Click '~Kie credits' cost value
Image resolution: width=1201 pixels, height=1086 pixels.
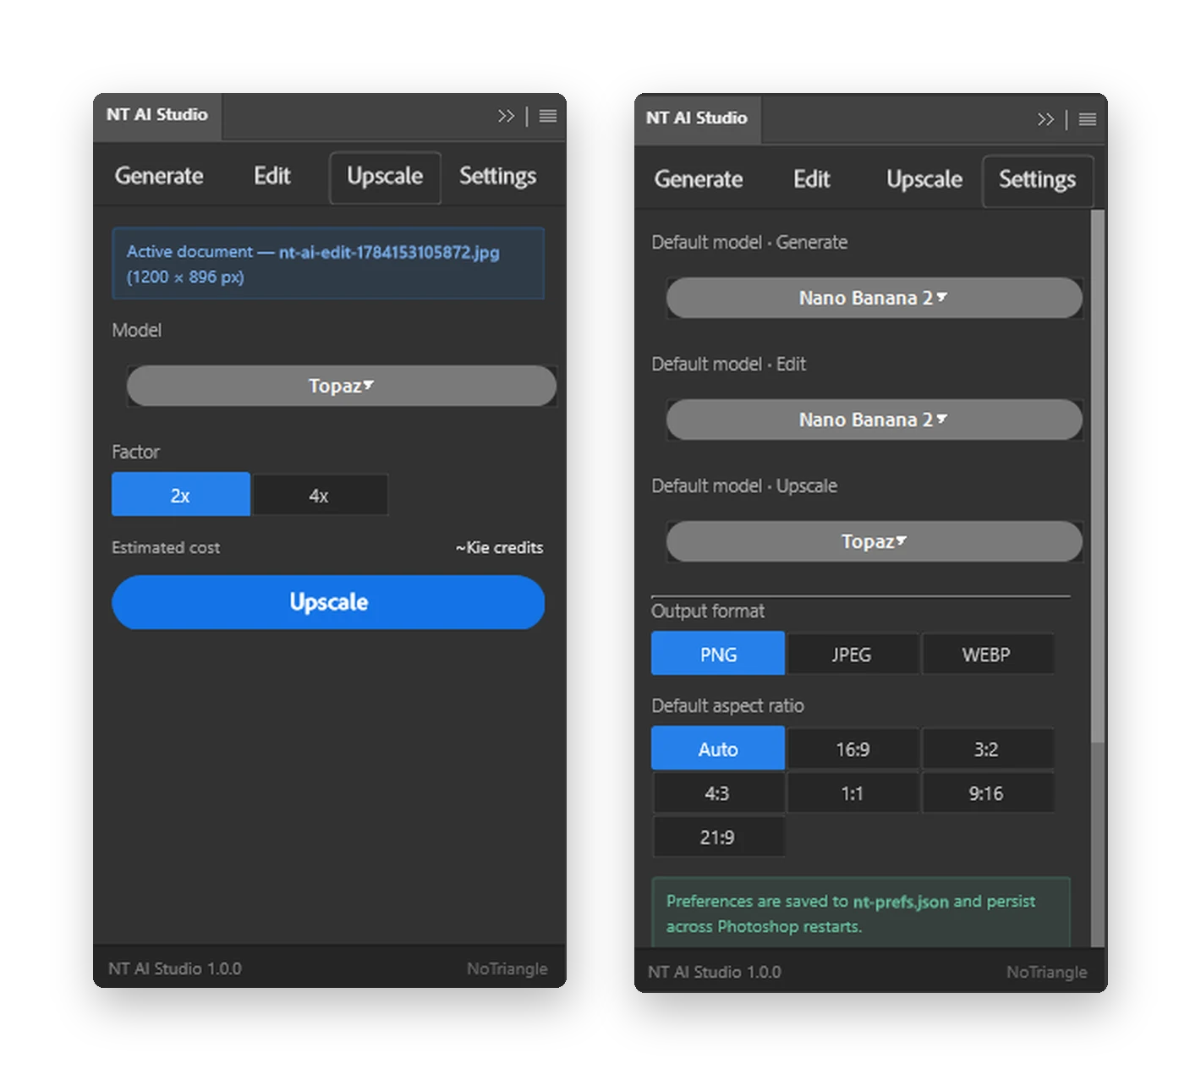click(x=499, y=547)
